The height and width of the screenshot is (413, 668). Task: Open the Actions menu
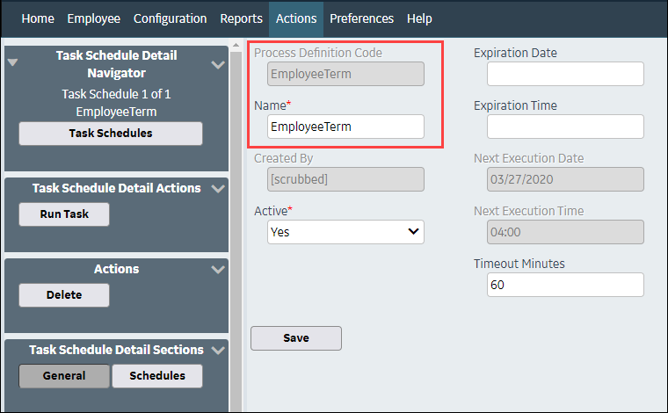pyautogui.click(x=296, y=18)
